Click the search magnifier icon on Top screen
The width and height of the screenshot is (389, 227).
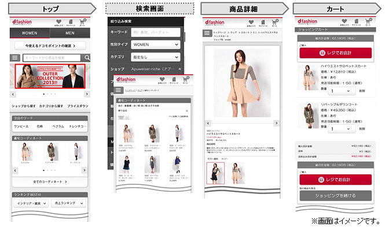pos(87,58)
